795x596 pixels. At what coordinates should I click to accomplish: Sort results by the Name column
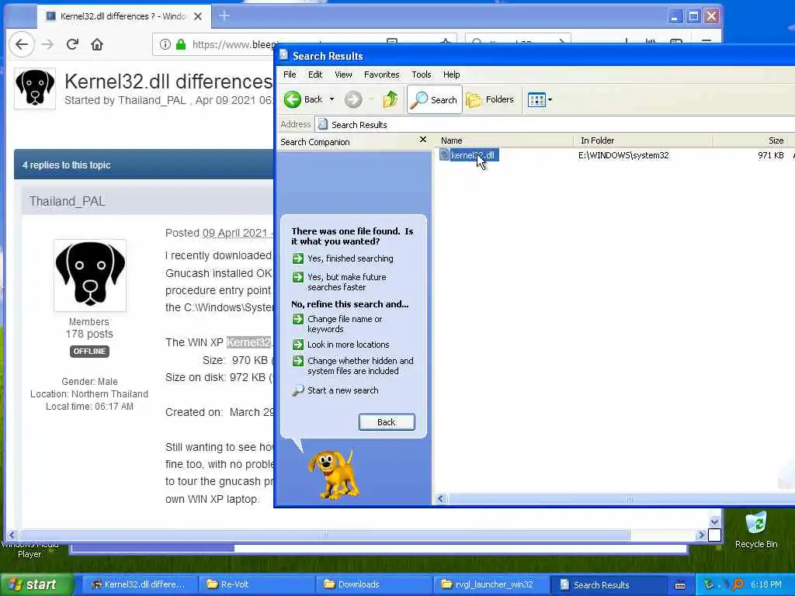(505, 140)
